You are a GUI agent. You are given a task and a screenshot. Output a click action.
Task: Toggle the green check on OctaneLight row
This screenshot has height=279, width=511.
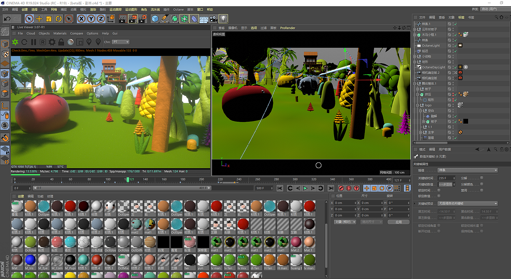click(455, 46)
